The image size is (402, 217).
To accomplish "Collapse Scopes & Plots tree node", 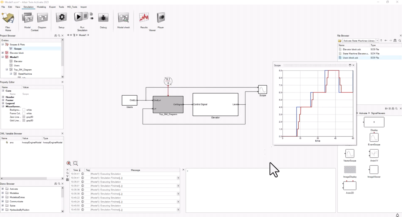I will (3, 45).
